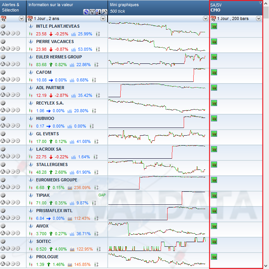This screenshot has width=269, height=269.
Task: Click SA/SV CMO column header
Action: tap(236, 8)
